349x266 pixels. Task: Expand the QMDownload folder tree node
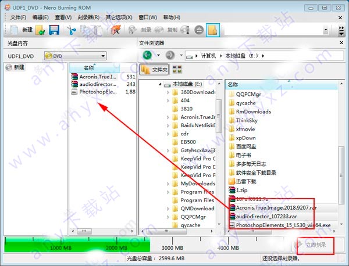click(x=168, y=209)
